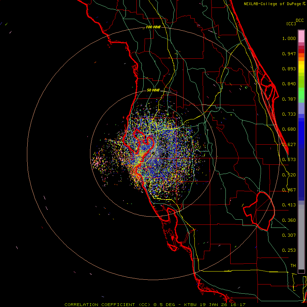Pick the gray segment of the color bar
The height and width of the screenshot is (307, 307).
coord(301,237)
